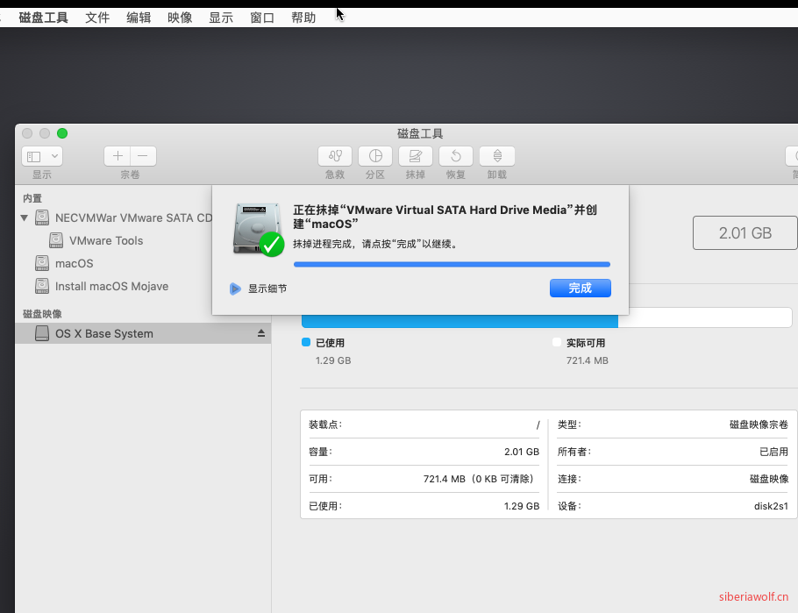Select Install macOS Mojave disk icon

[x=42, y=286]
